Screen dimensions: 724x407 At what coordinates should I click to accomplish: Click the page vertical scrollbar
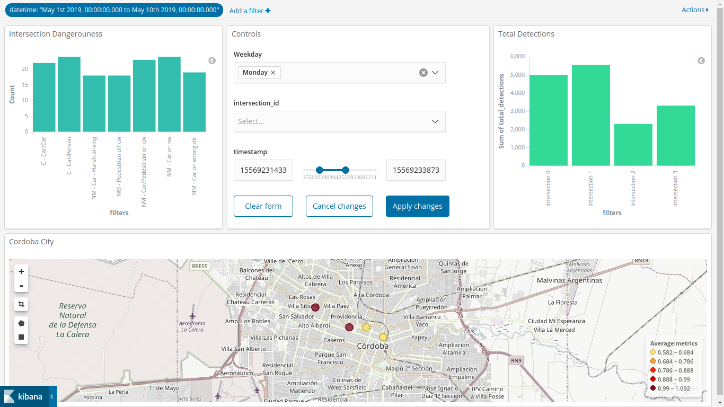click(x=720, y=201)
